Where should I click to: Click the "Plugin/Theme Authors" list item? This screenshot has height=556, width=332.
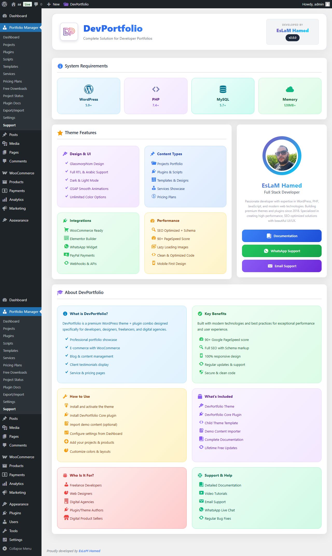tap(87, 510)
